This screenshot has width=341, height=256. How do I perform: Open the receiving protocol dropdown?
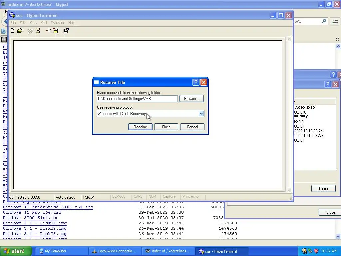click(x=201, y=113)
